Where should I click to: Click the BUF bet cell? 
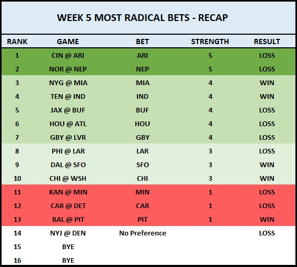[x=142, y=110]
